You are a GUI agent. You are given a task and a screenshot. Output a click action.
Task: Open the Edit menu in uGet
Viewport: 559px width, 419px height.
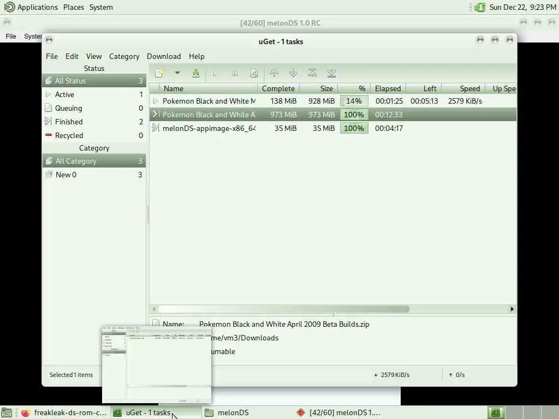point(72,56)
